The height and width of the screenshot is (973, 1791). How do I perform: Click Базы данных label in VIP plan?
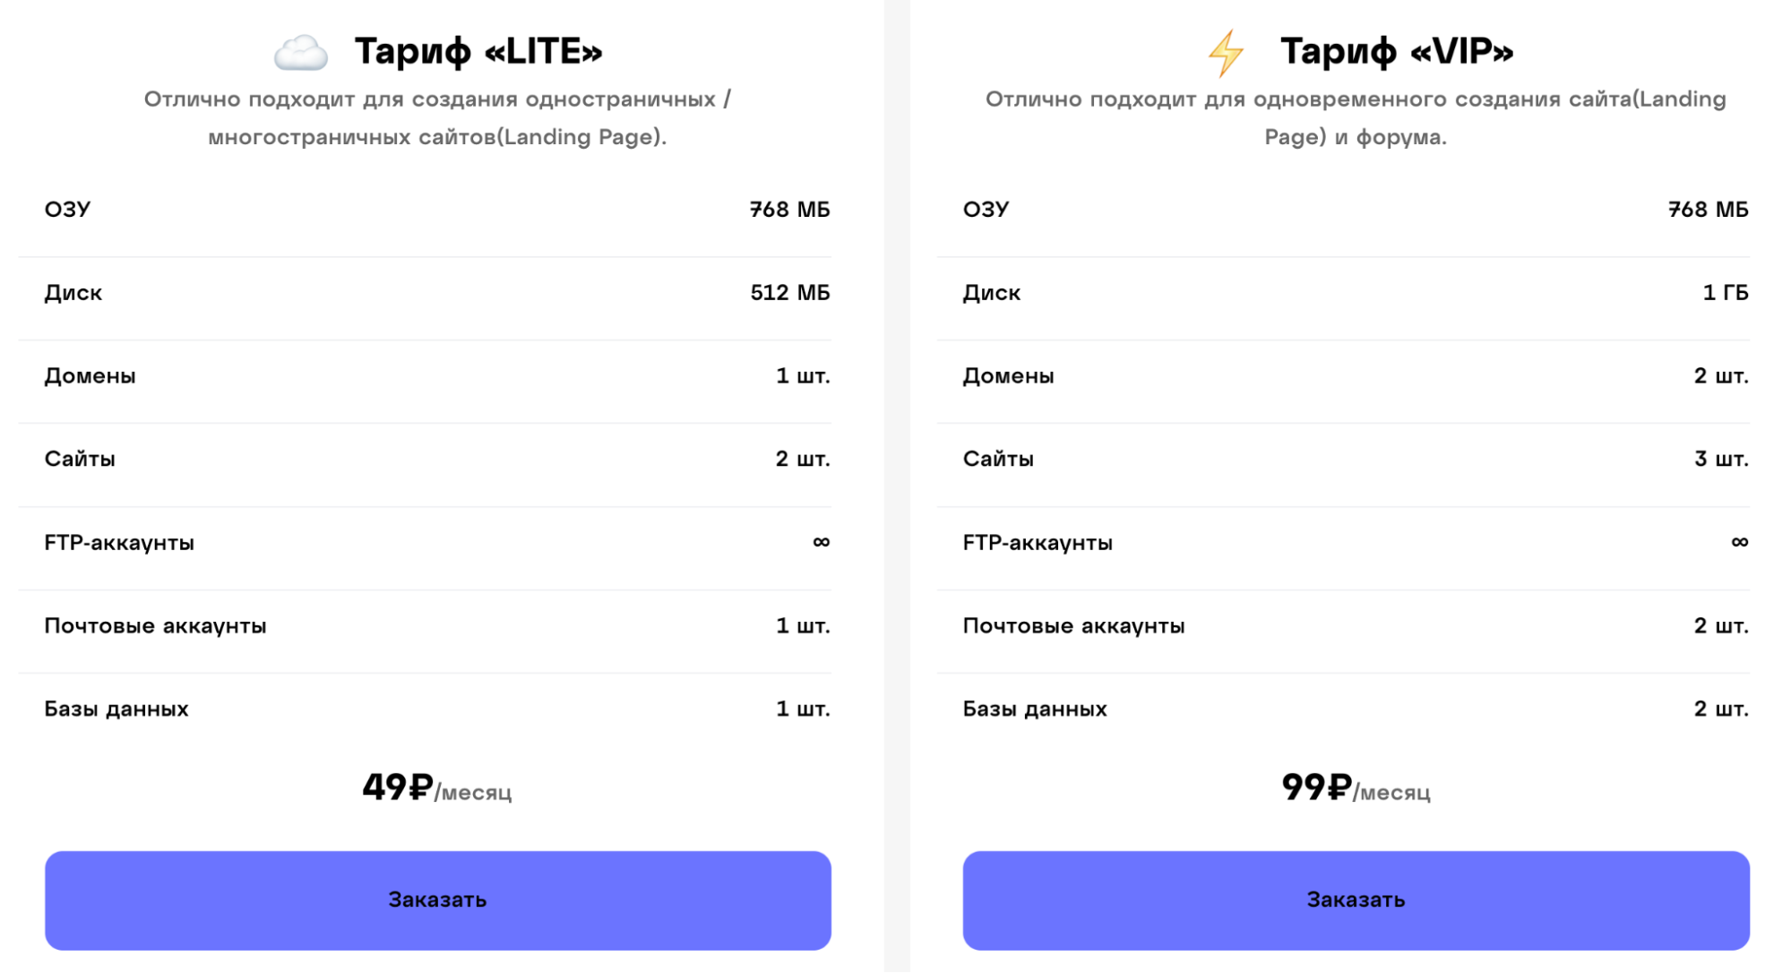(x=1035, y=710)
